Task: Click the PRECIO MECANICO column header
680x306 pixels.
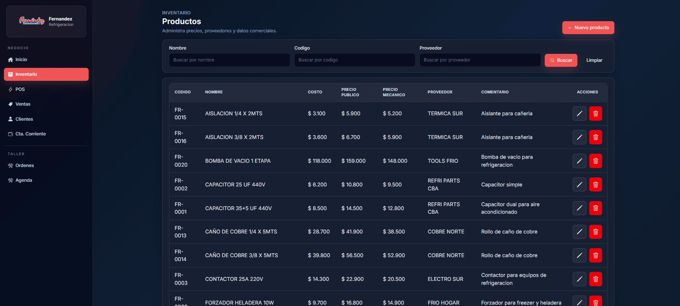Action: tap(394, 92)
